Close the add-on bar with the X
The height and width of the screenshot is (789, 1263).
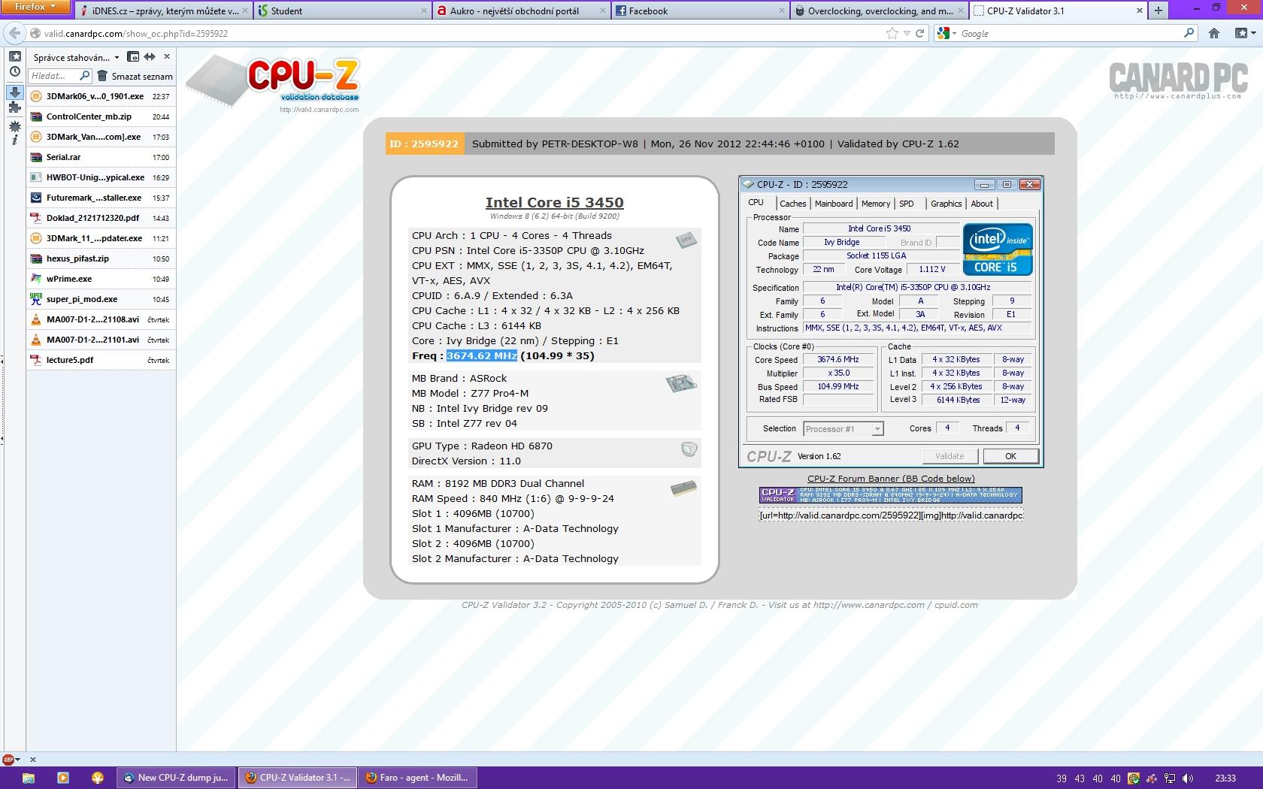[32, 759]
